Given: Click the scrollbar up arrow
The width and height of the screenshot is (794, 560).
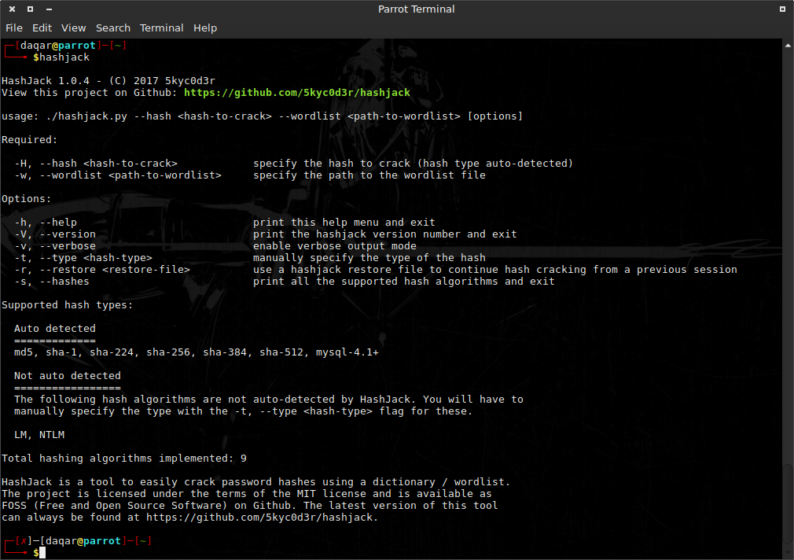Looking at the screenshot, I should [x=788, y=46].
